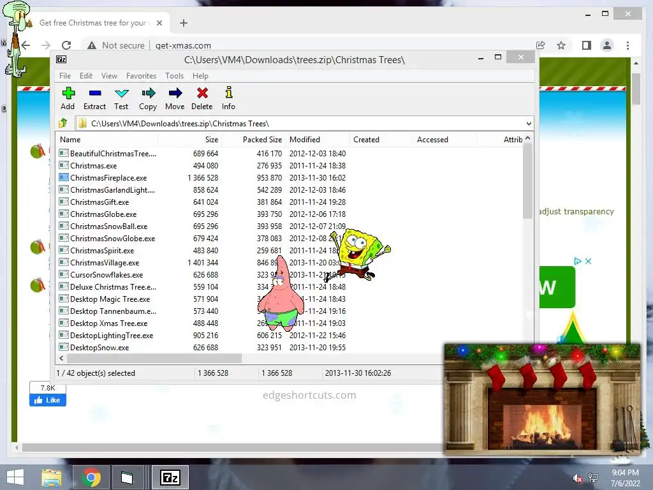Click the Chrome URL get-xmas.com

pos(183,45)
